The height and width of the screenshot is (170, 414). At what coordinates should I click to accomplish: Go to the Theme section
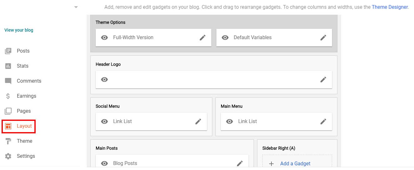coord(24,141)
